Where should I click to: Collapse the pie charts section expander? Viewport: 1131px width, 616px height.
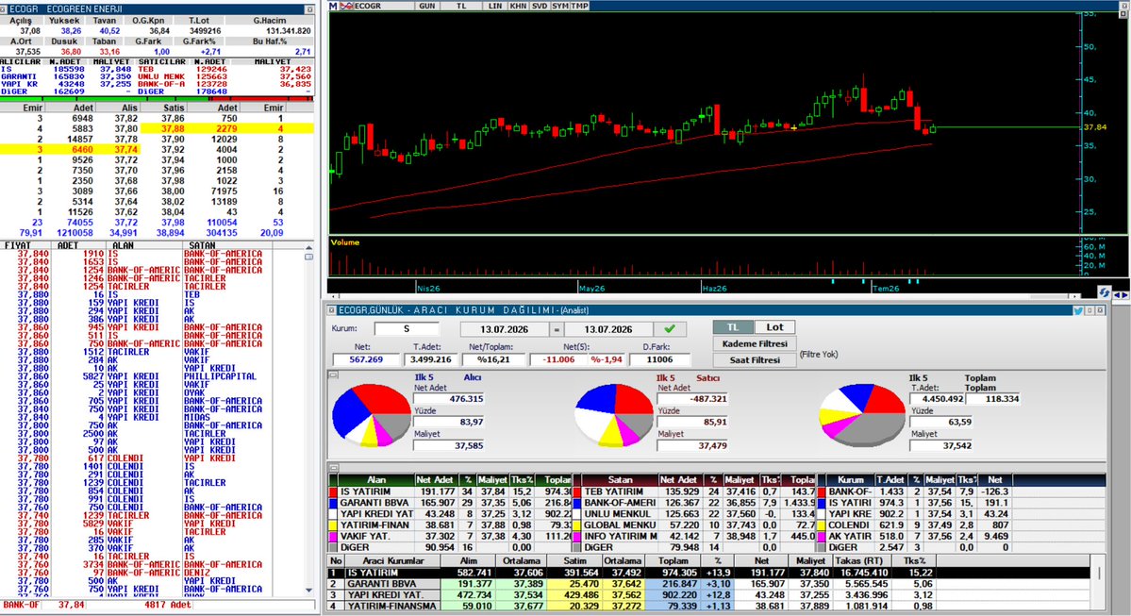point(333,375)
